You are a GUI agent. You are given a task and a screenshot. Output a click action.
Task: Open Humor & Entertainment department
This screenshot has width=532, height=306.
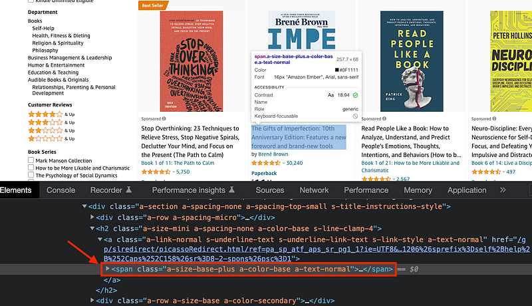[x=57, y=65]
